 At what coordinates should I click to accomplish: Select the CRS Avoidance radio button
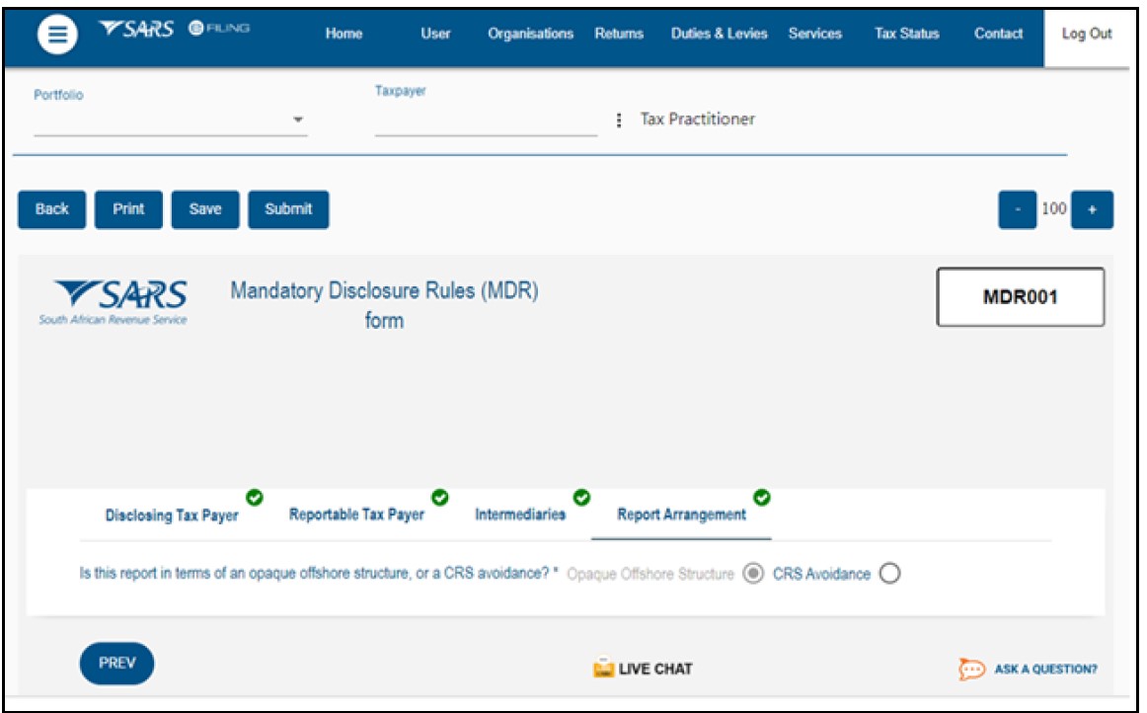point(889,573)
